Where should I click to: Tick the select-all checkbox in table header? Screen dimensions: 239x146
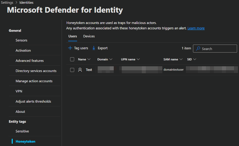tap(72, 59)
